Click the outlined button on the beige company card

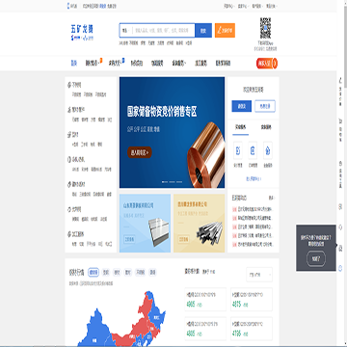click(184, 239)
